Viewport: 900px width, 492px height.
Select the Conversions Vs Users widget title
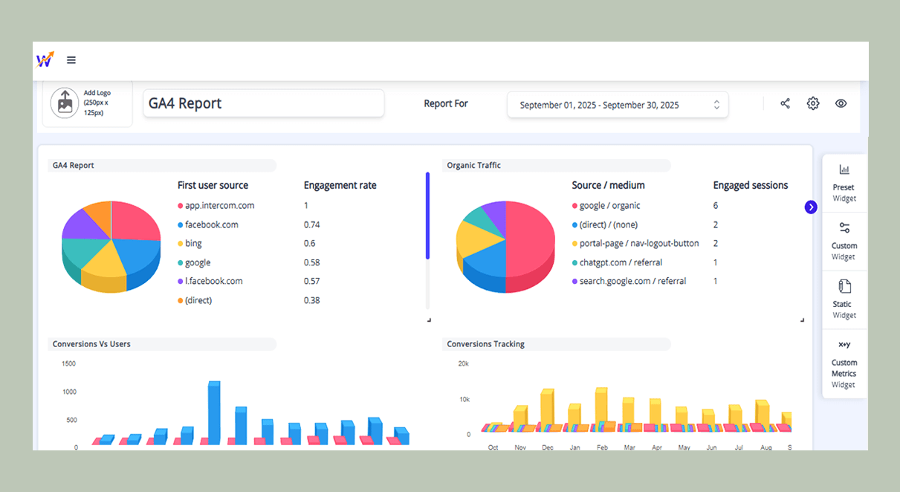(91, 344)
